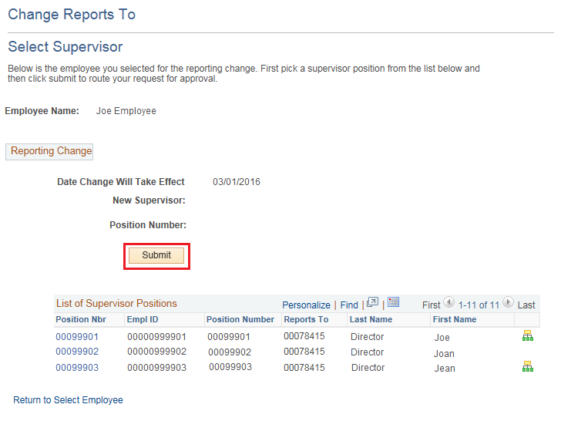The height and width of the screenshot is (421, 561).
Task: Open org chart icon for Jean's row
Action: click(x=527, y=367)
